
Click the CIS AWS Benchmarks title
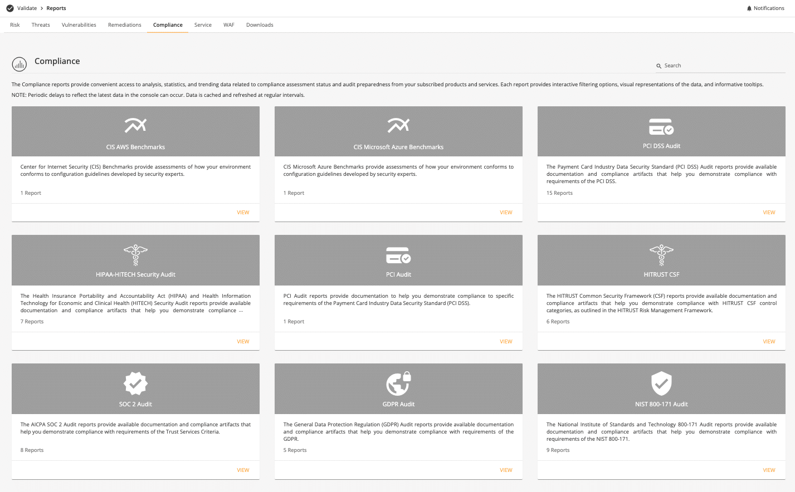coord(135,147)
